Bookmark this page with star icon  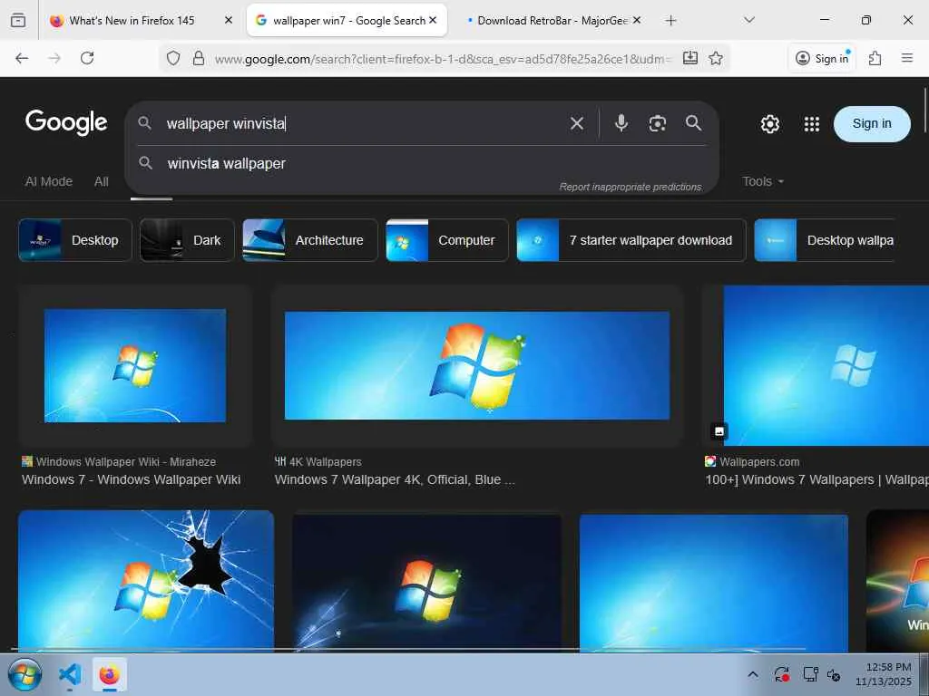[716, 58]
